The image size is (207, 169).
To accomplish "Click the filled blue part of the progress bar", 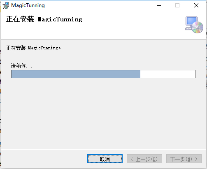I will point(76,74).
